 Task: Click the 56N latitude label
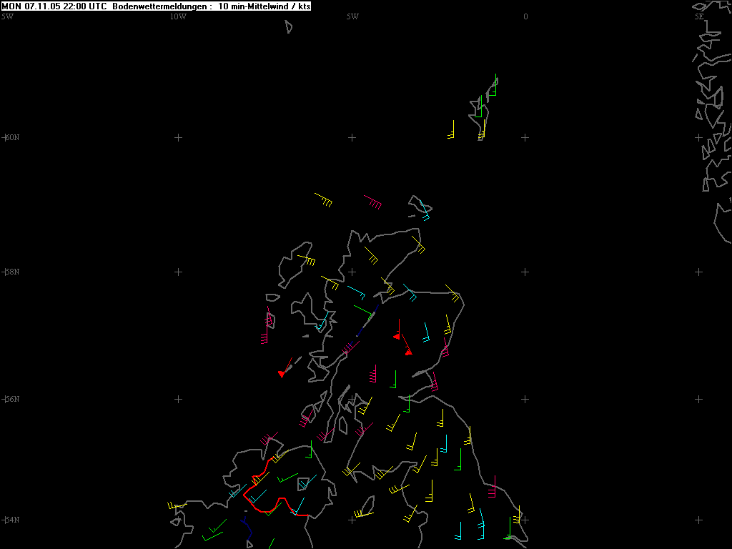(11, 399)
